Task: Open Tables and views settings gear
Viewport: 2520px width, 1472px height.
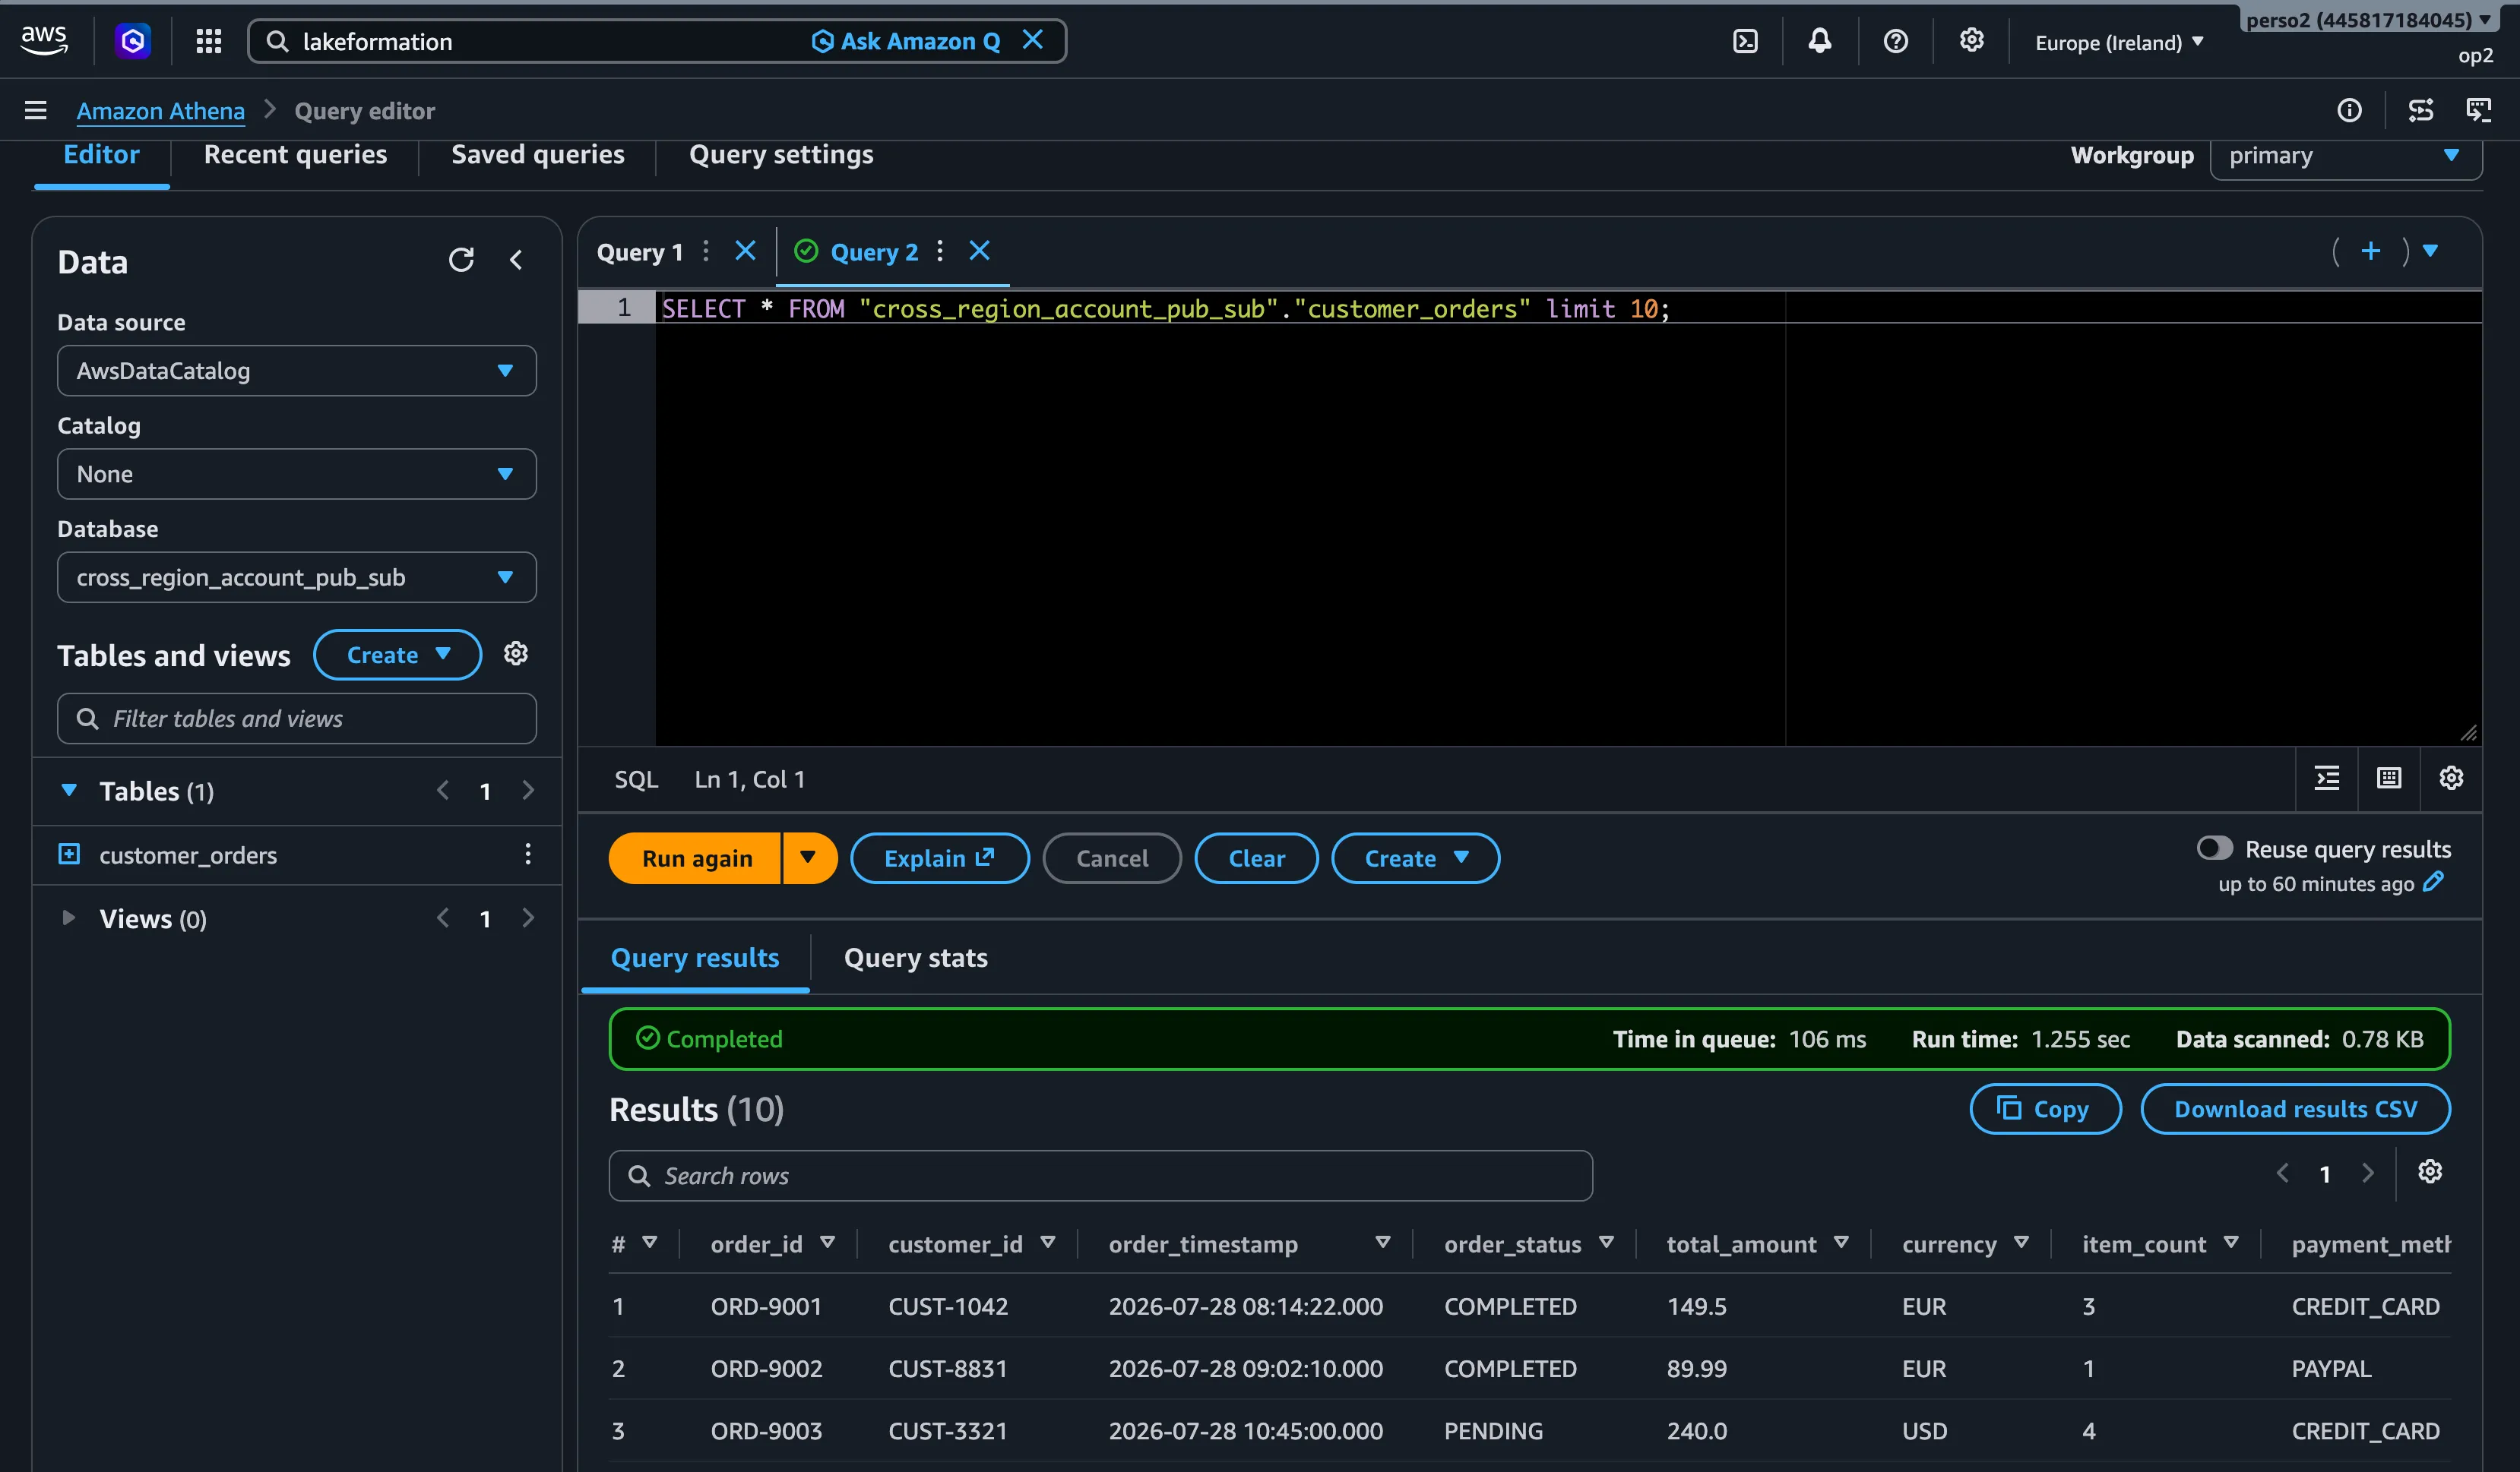Action: point(516,653)
